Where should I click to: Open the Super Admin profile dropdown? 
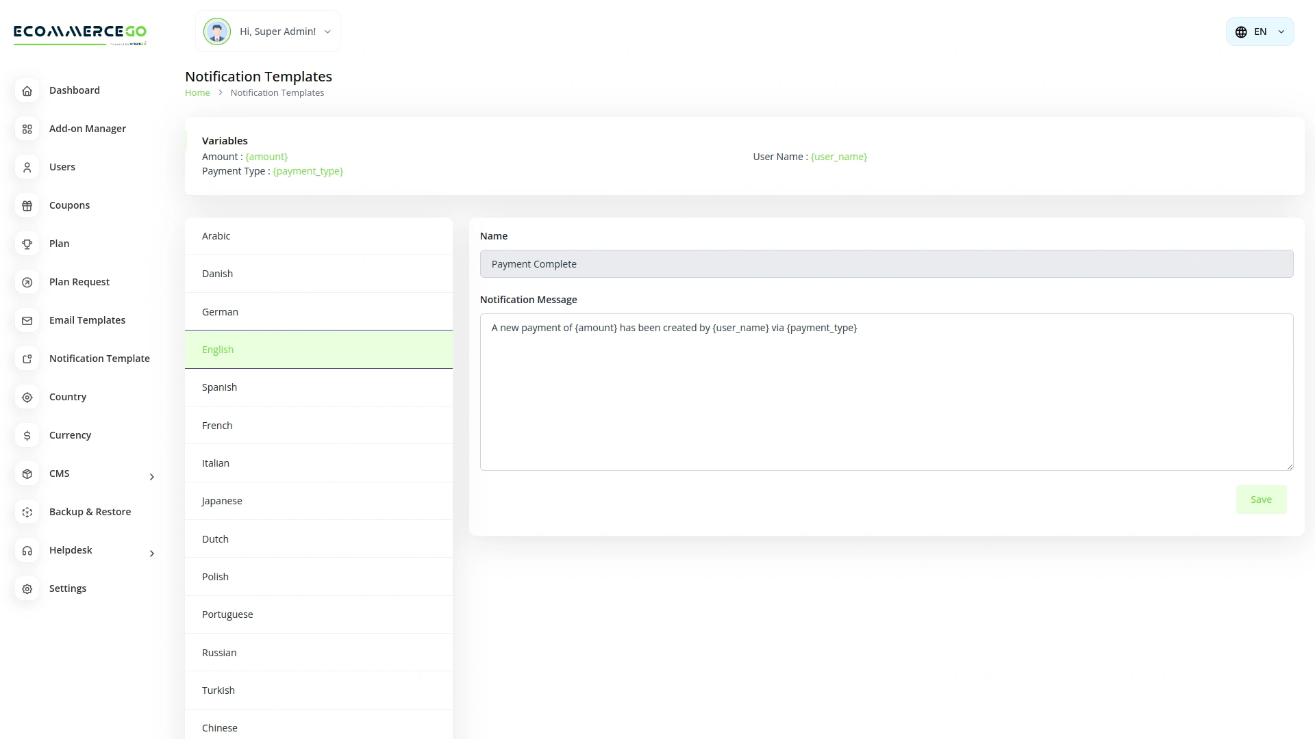tap(327, 31)
